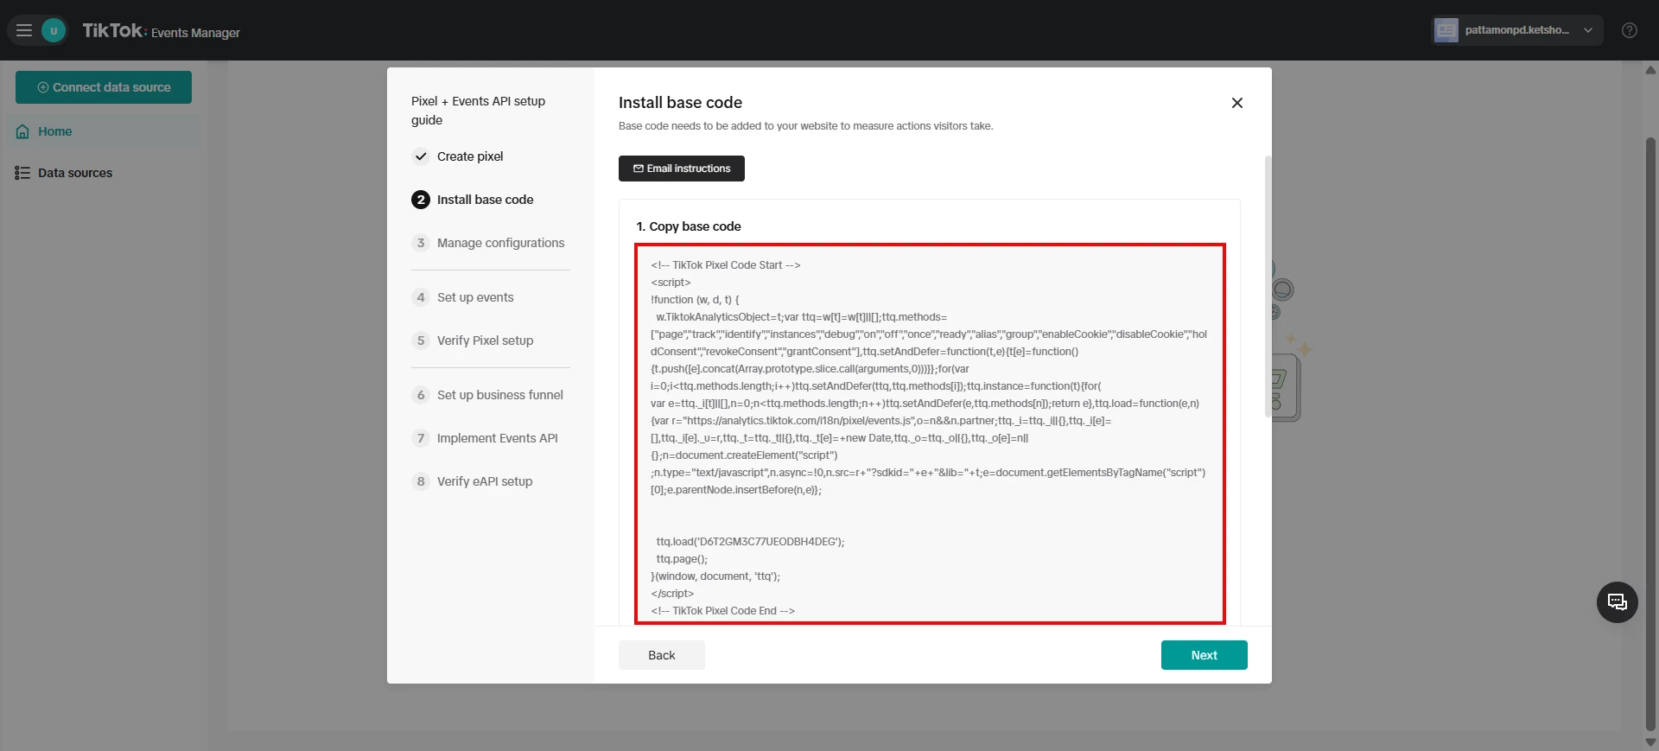Jump to Set up events step
Screen dimensions: 1659x751
click(x=474, y=297)
